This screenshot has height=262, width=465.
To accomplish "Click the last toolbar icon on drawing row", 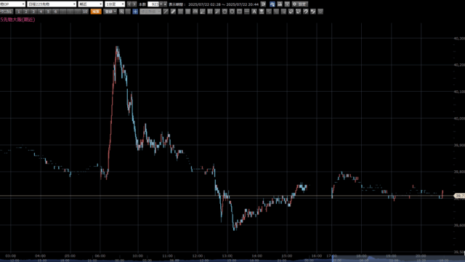I will [x=320, y=12].
